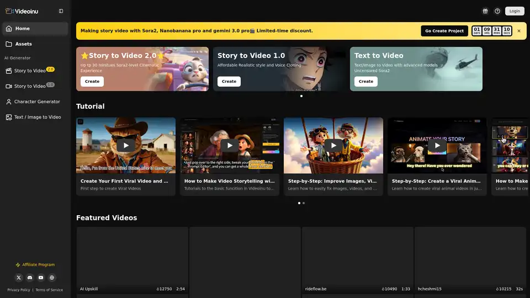530x298 pixels.
Task: Go to Text / Image to Video
Action: (38, 117)
